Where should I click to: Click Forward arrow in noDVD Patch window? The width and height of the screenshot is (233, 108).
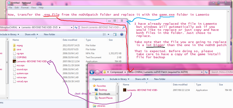tap(97, 72)
